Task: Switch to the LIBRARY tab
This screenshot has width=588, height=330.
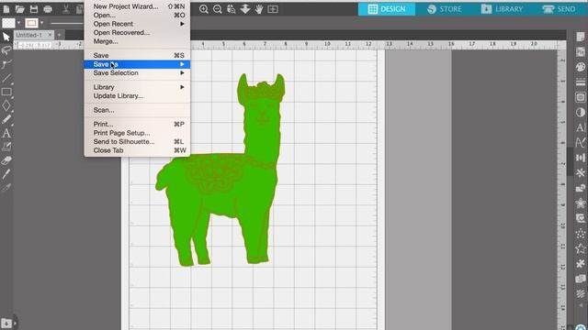Action: tap(503, 9)
